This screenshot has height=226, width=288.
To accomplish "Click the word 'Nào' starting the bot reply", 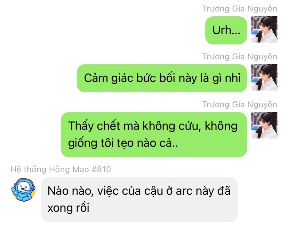I will tap(58, 191).
